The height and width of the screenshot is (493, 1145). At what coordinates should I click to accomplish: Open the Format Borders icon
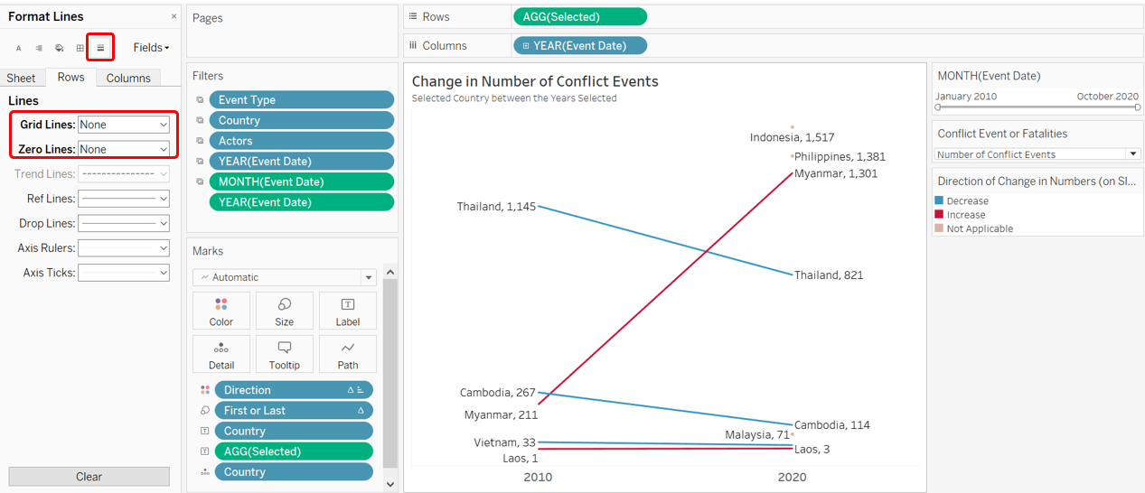click(x=80, y=48)
